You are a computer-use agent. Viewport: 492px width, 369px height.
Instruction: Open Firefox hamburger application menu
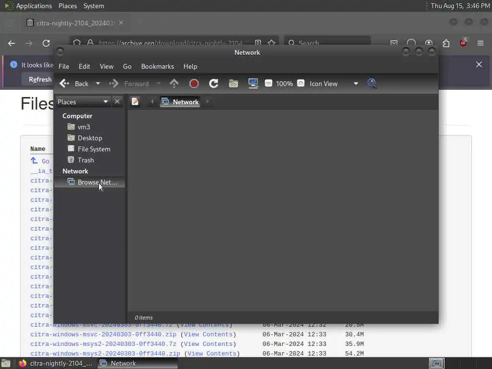480,43
